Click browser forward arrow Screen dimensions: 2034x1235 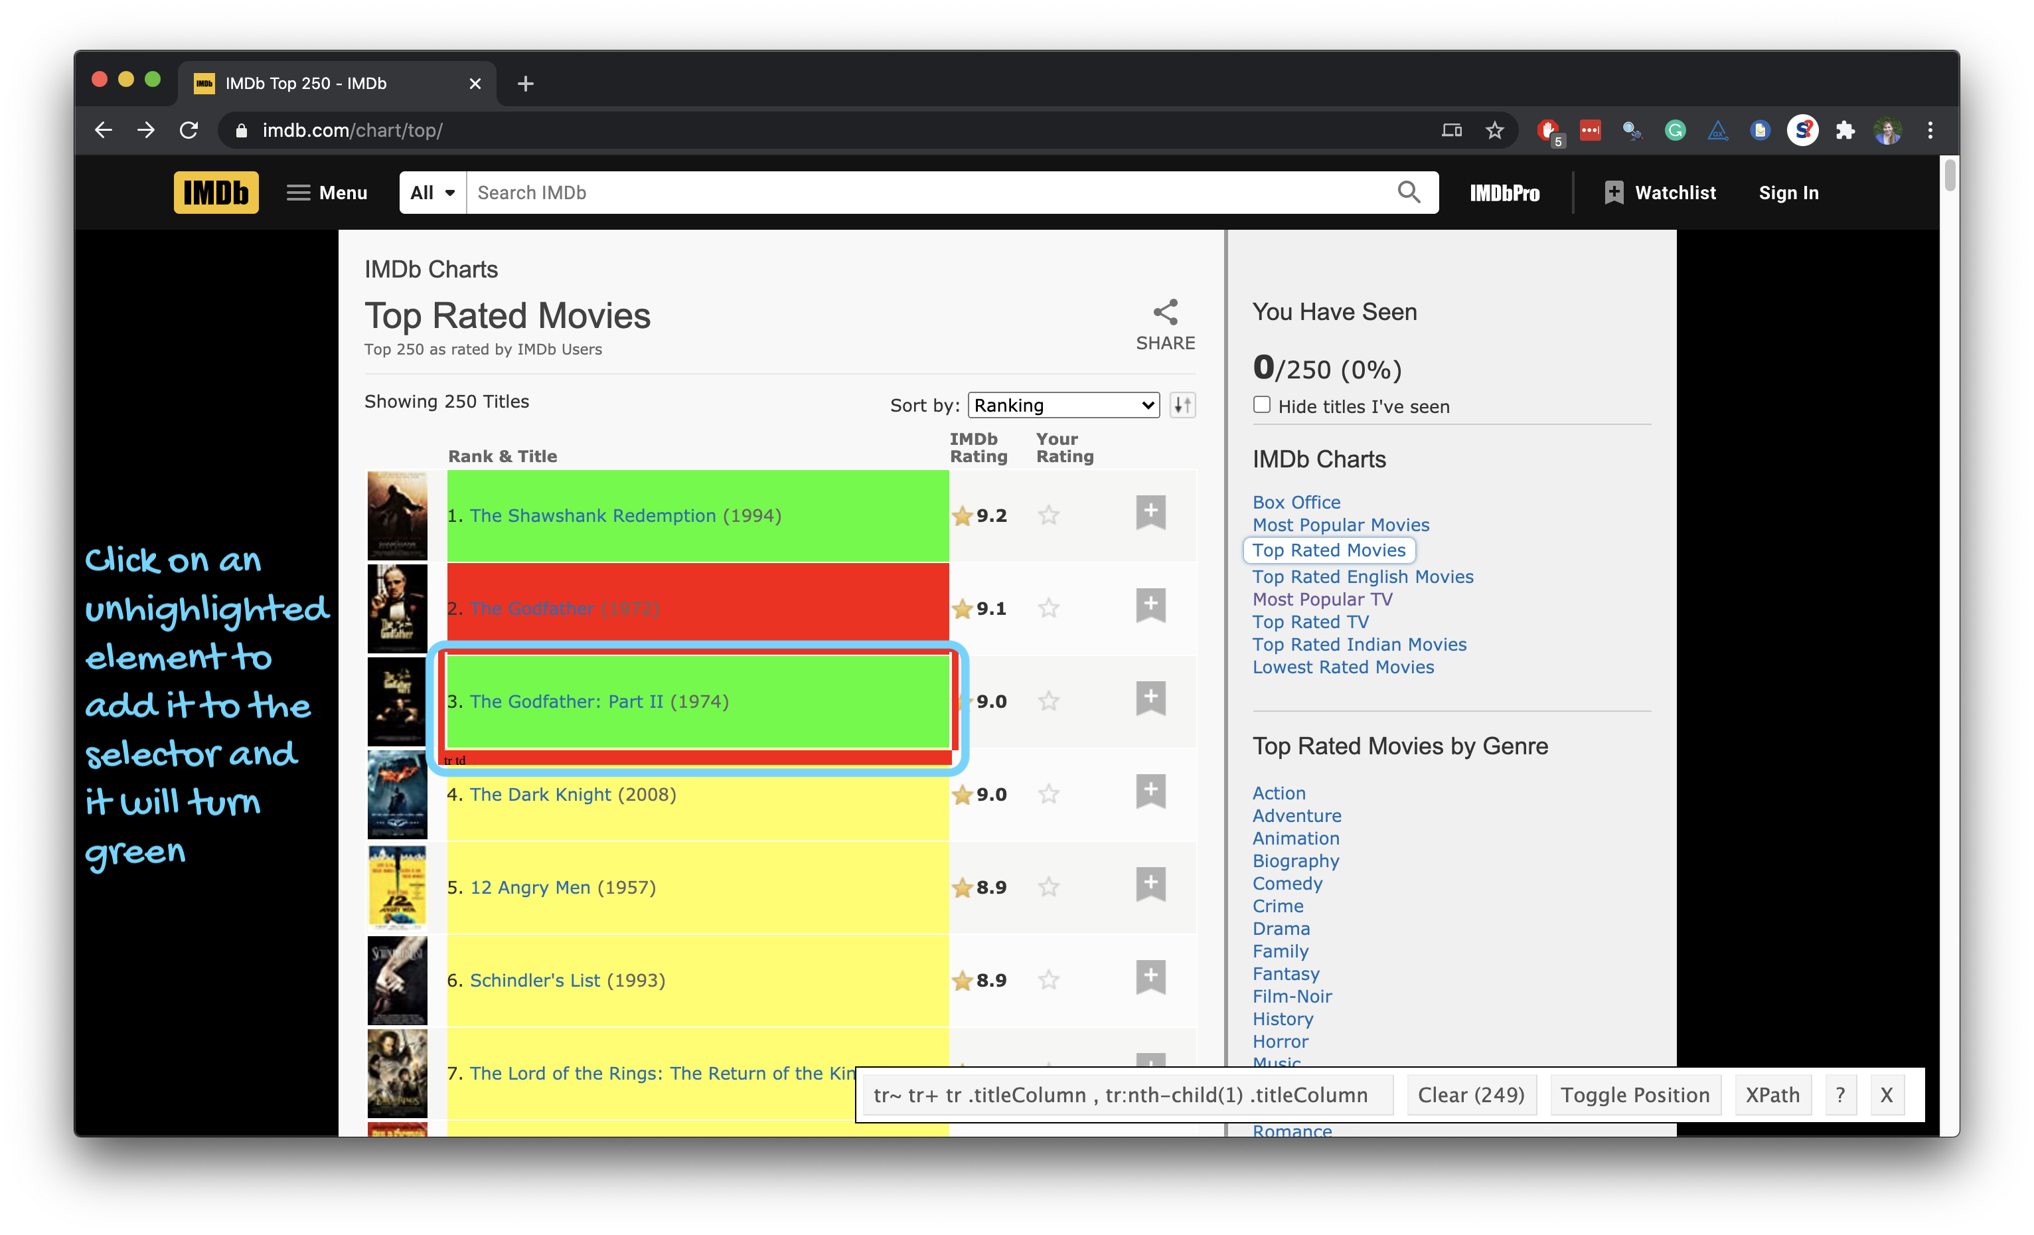[146, 129]
